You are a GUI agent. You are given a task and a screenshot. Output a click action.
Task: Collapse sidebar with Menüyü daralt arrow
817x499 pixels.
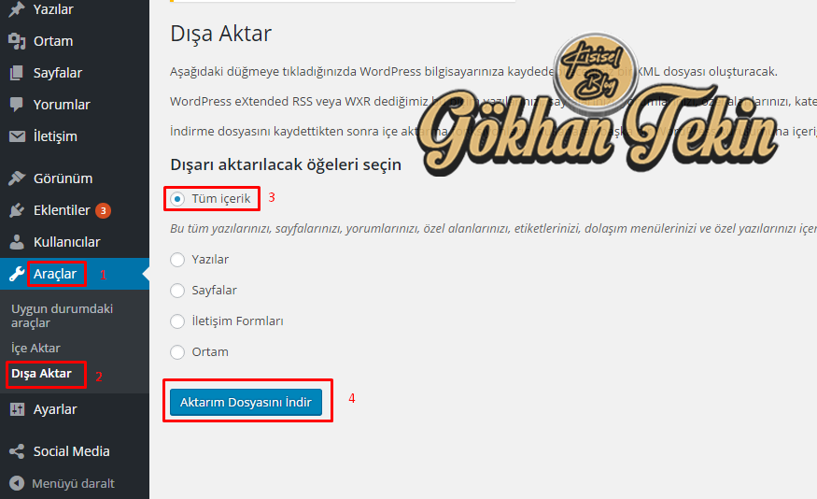point(17,483)
